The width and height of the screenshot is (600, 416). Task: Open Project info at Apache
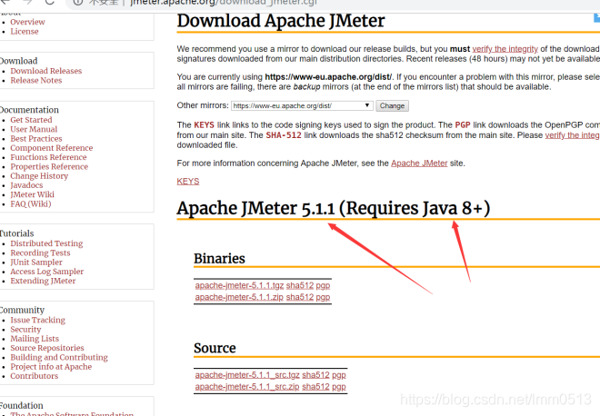point(51,367)
